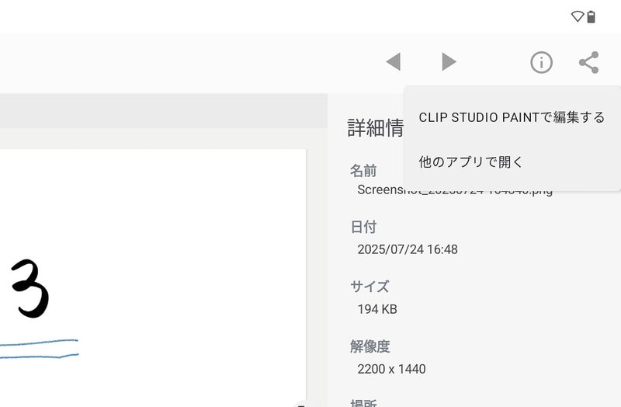
Task: Select the Screenshot file name text
Action: pyautogui.click(x=455, y=190)
